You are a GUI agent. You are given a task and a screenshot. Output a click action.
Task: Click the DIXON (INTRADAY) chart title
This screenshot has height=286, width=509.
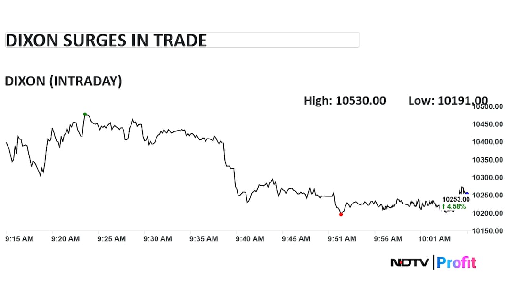(x=63, y=81)
